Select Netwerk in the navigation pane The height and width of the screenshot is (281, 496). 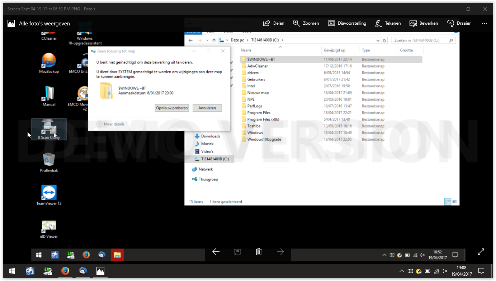(x=206, y=169)
